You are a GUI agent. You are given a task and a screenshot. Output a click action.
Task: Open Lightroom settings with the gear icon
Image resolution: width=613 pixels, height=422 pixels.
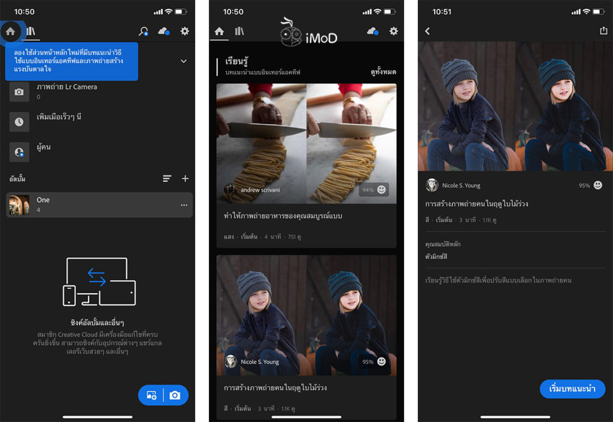coord(185,31)
